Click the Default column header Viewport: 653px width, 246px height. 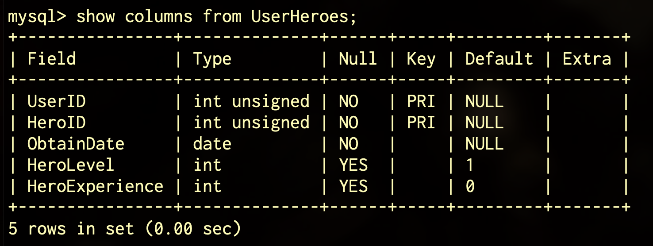tap(499, 59)
